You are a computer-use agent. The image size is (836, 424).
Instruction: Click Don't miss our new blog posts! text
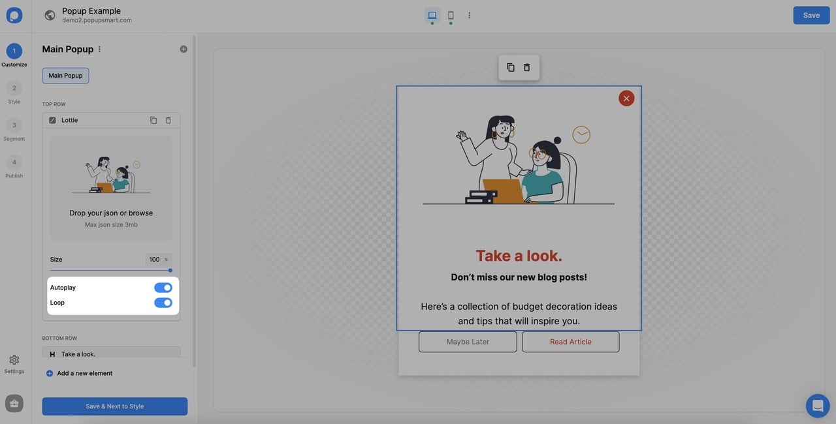coord(519,277)
